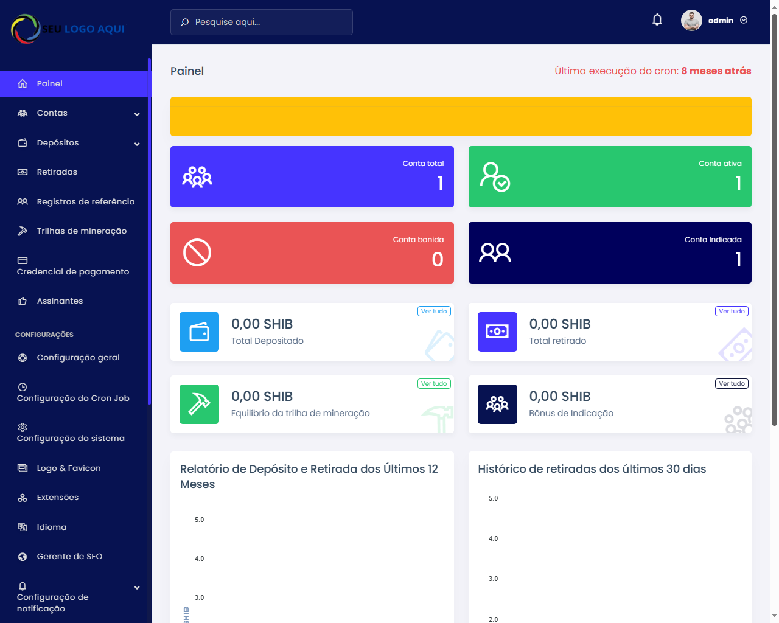Expand Configuração de notificação chevron

[x=137, y=587]
